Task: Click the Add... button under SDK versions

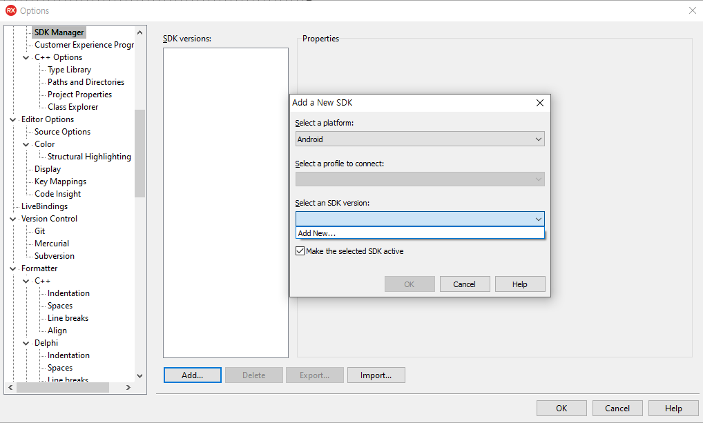Action: tap(192, 375)
